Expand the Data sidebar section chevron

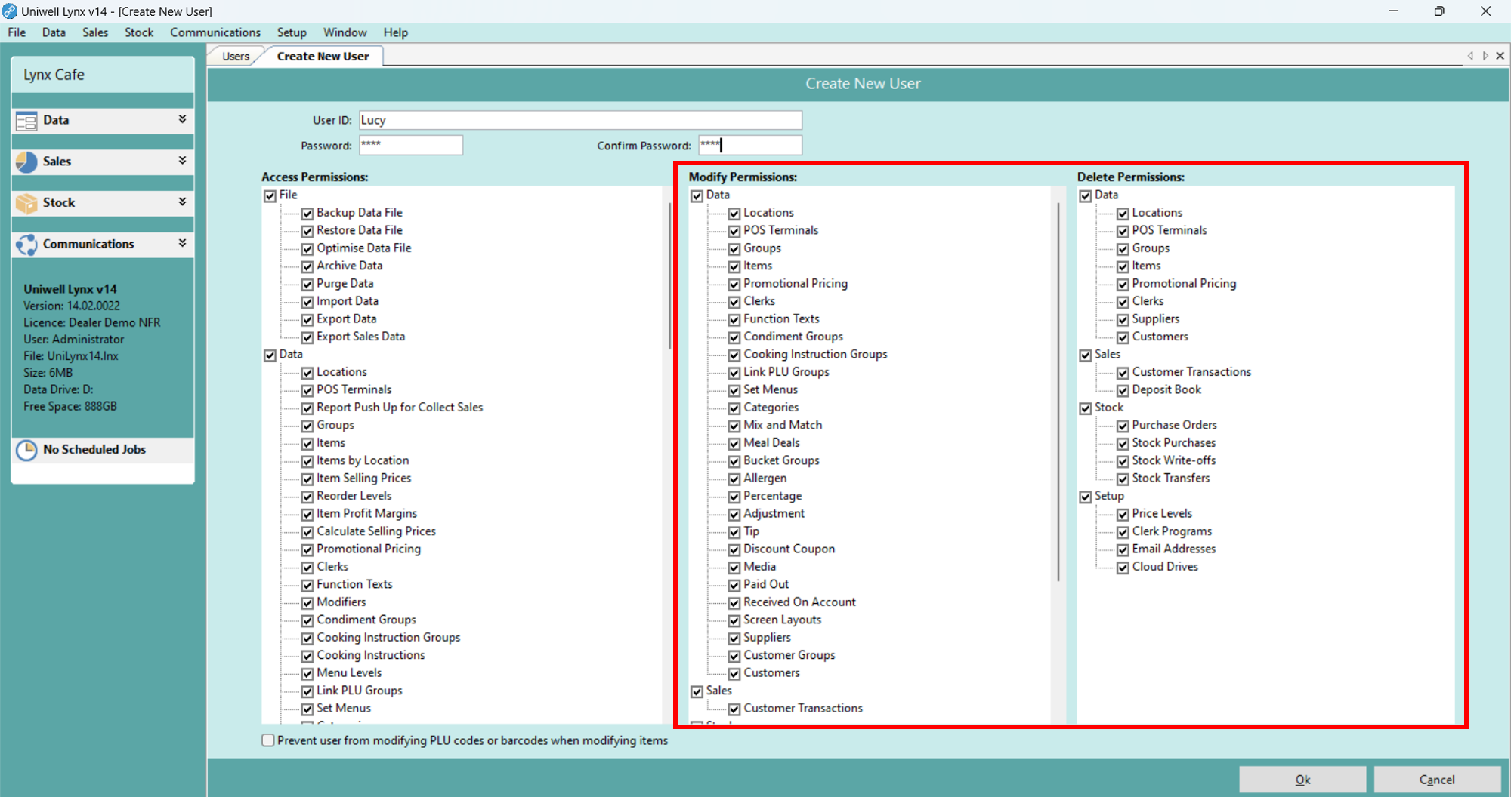[x=182, y=119]
